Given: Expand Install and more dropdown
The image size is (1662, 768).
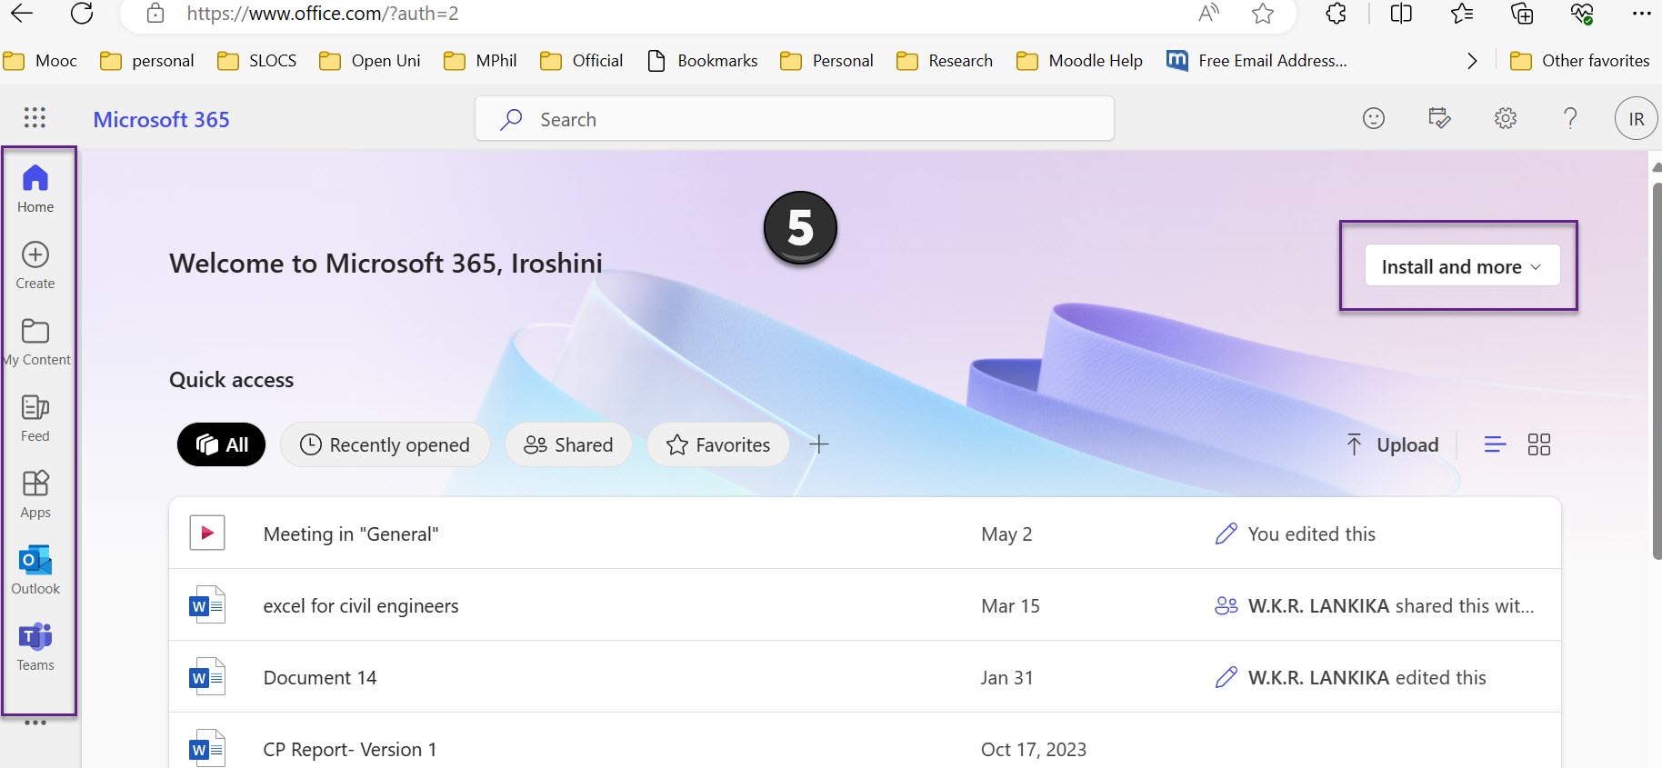Looking at the screenshot, I should [1462, 266].
